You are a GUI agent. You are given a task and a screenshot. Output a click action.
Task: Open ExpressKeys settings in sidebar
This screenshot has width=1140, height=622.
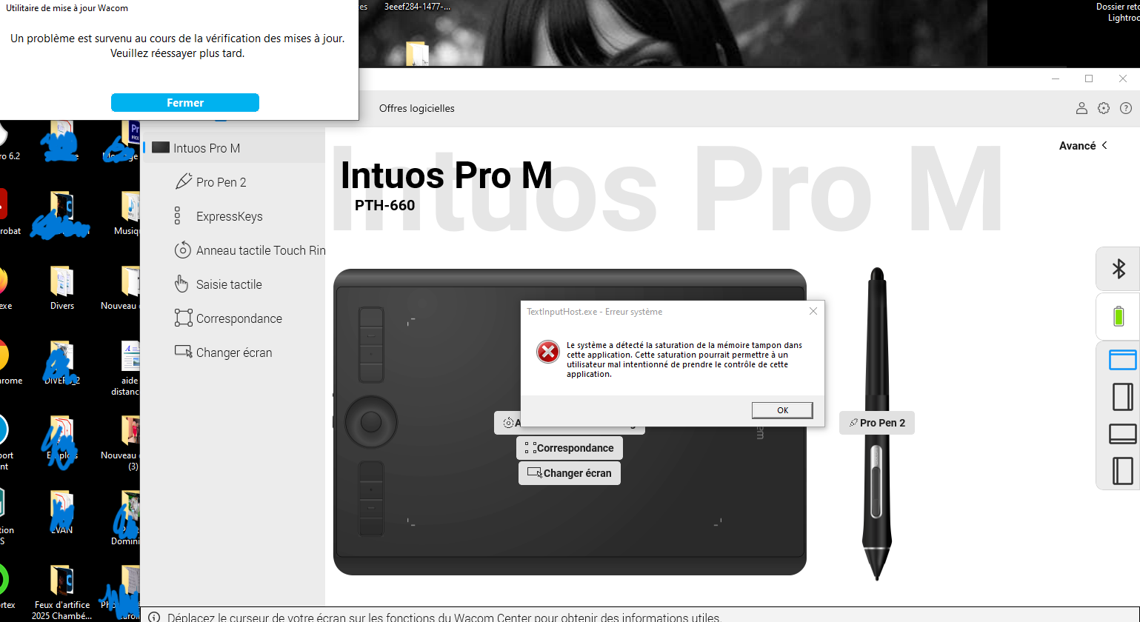tap(230, 216)
